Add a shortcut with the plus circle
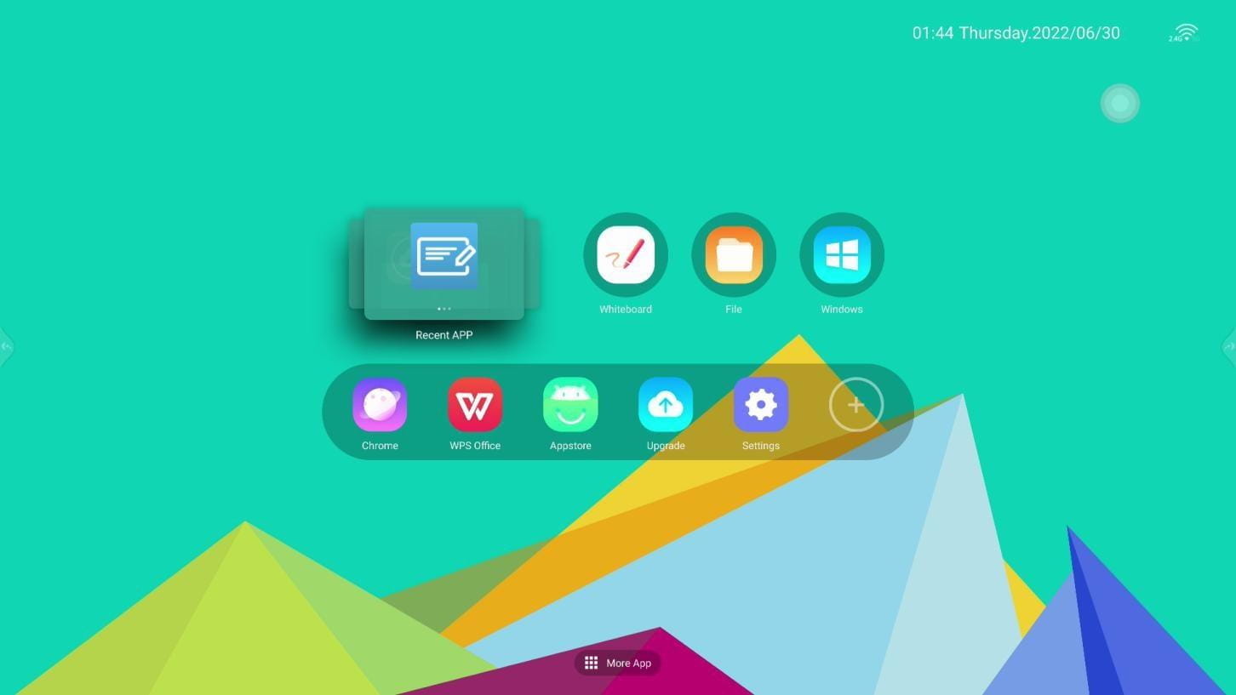 (x=856, y=405)
